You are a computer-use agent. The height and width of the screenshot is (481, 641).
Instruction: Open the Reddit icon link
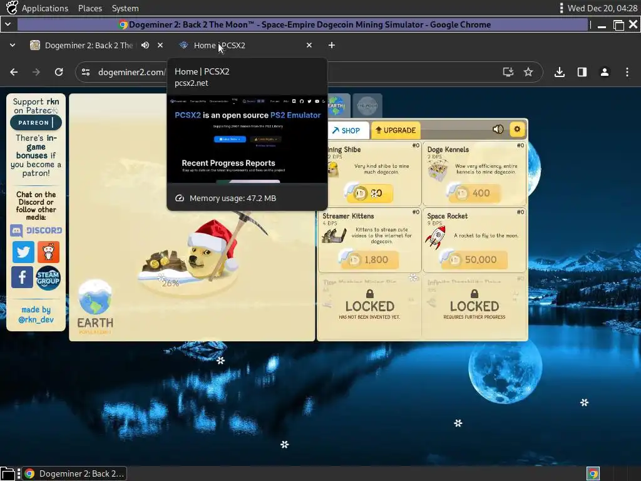tap(48, 252)
